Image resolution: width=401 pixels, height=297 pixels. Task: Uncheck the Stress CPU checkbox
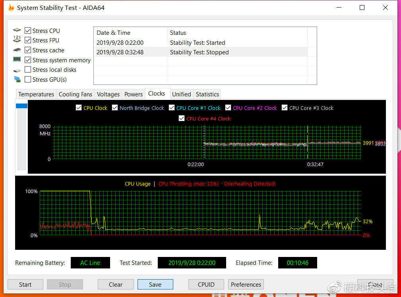tap(28, 31)
